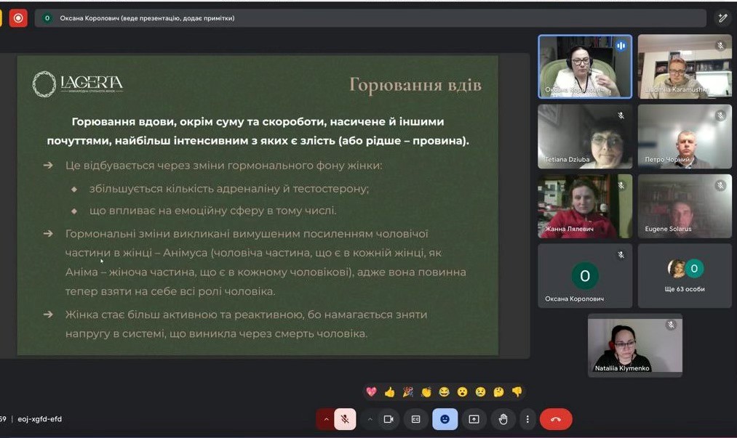Toggle closed captions
This screenshot has height=438, width=737.
click(416, 419)
